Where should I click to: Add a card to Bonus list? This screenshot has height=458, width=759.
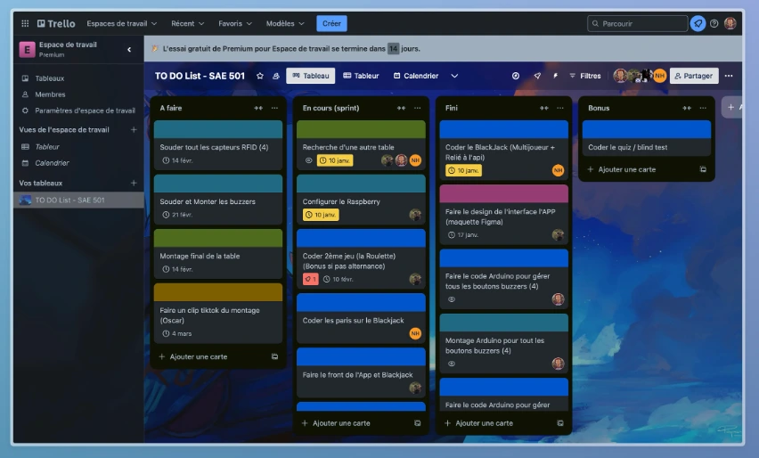(627, 169)
